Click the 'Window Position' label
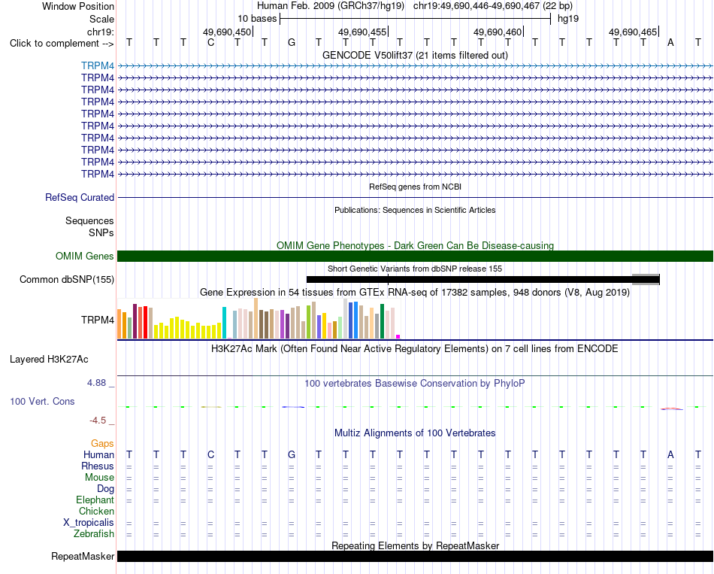The image size is (714, 574). click(x=78, y=6)
